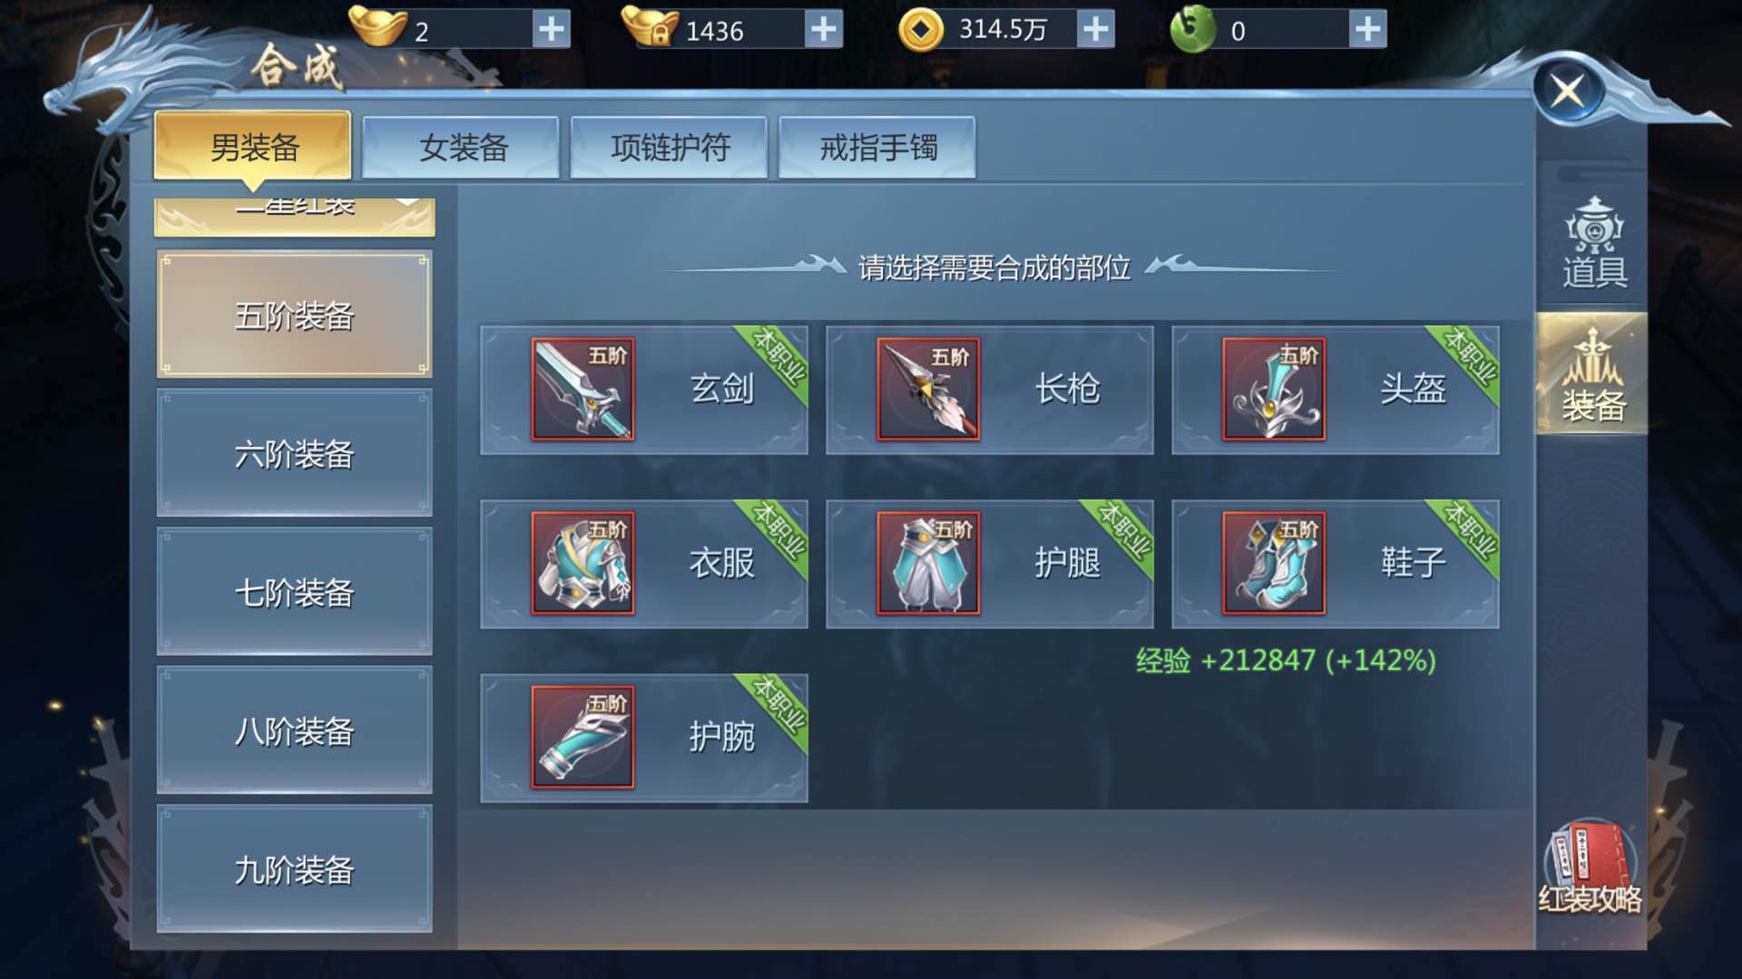The height and width of the screenshot is (979, 1742).
Task: Expand the 二星红装 category header
Action: (x=295, y=216)
